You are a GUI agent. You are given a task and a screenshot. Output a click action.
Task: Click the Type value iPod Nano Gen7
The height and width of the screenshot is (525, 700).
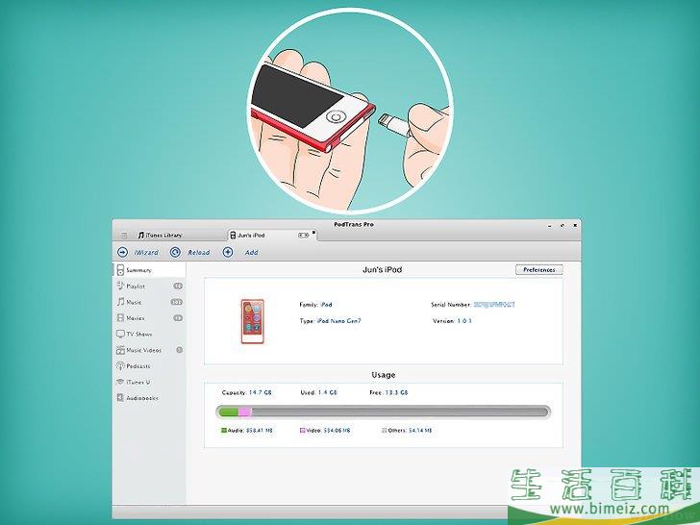point(339,321)
